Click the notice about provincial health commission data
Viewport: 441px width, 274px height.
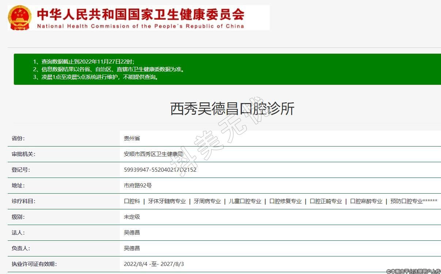109,69
